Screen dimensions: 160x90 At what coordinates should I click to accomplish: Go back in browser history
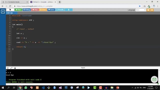[x=2, y=6]
